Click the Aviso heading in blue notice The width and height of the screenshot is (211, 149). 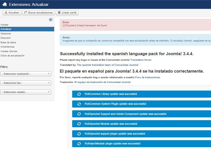(66, 37)
